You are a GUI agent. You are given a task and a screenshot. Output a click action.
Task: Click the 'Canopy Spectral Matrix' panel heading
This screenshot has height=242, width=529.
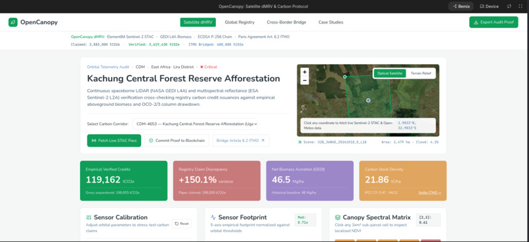click(377, 217)
